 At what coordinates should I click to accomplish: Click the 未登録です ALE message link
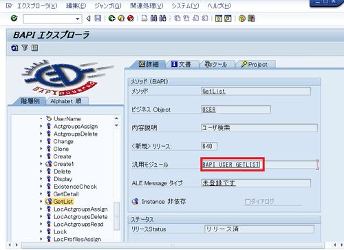[219, 183]
